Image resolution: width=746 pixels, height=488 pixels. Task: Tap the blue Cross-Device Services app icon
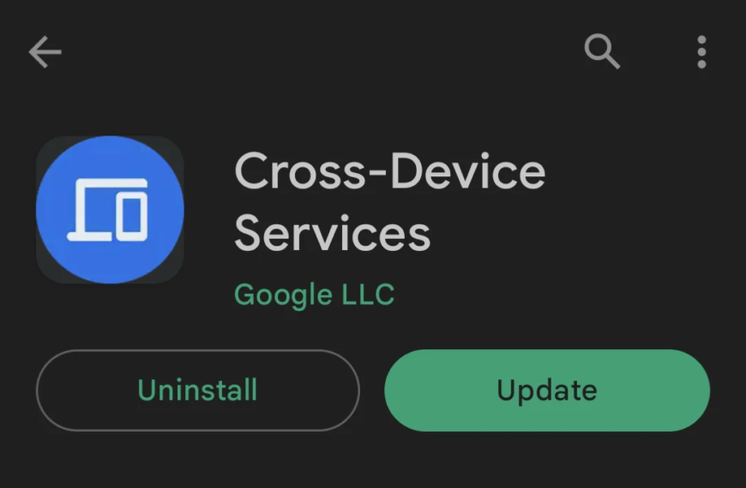[x=110, y=210]
